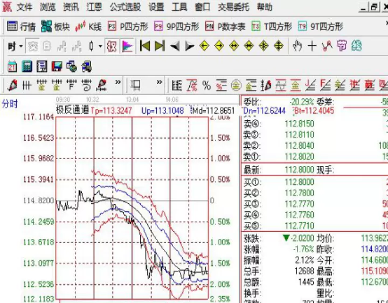Click the 昨收 value 114.8200
The image size is (388, 303).
(375, 249)
